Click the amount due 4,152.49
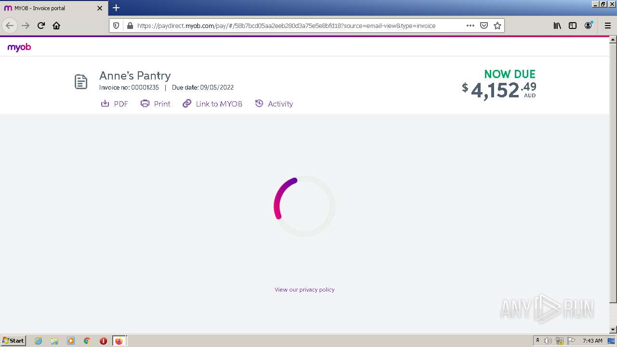This screenshot has height=347, width=617. click(x=499, y=90)
